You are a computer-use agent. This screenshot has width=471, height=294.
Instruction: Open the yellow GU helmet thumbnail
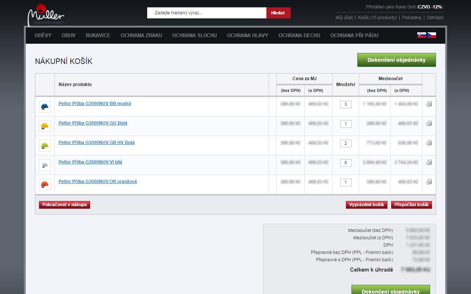pyautogui.click(x=45, y=126)
